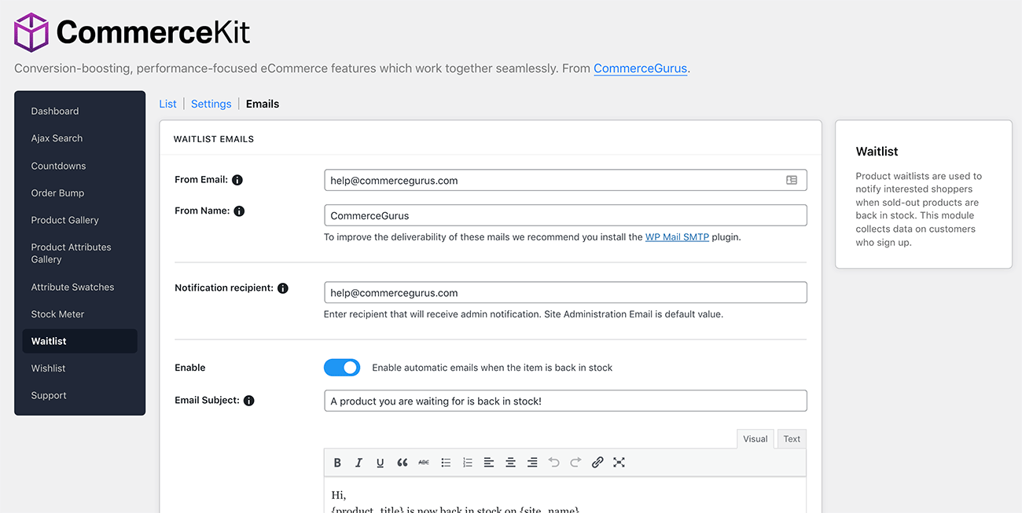Click the Email Subject input field
1022x513 pixels.
click(565, 401)
